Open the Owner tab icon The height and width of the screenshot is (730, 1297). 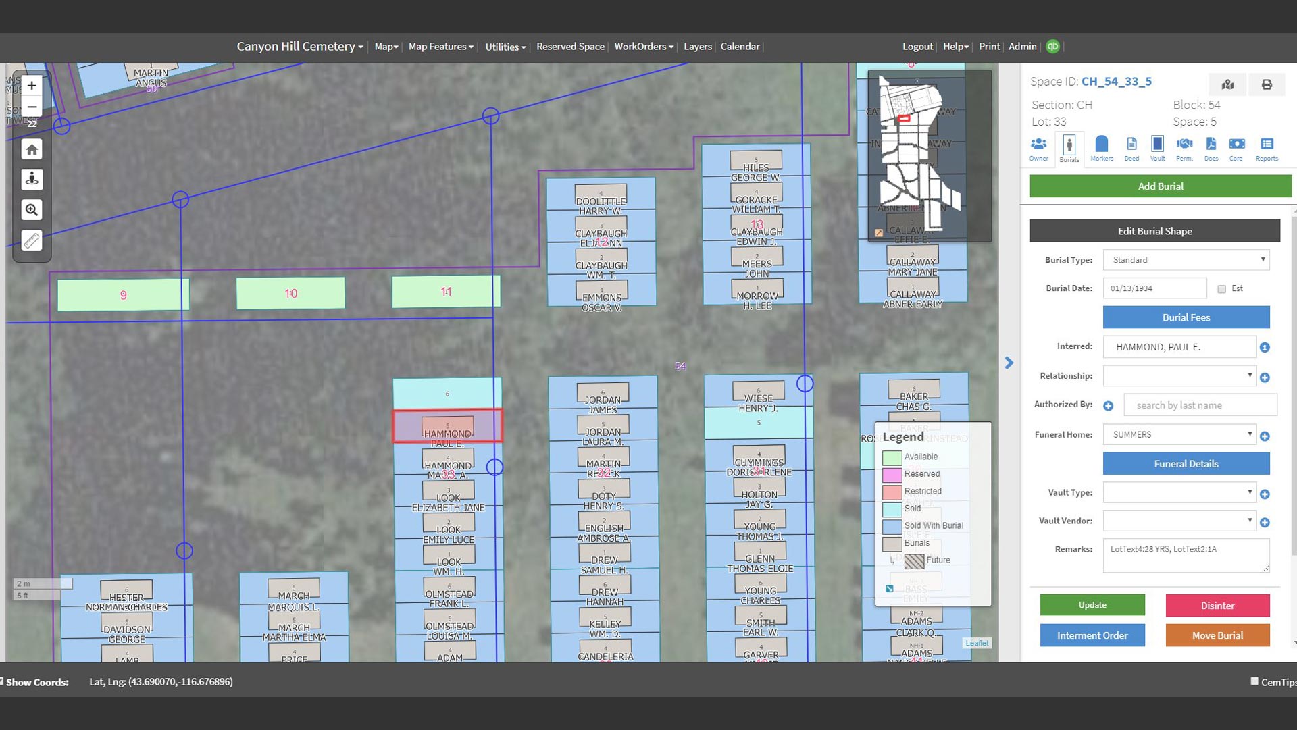coord(1039,149)
